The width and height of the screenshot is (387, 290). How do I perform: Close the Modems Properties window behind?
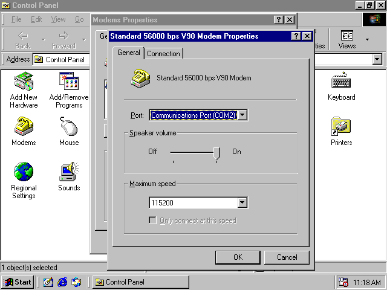click(x=290, y=20)
